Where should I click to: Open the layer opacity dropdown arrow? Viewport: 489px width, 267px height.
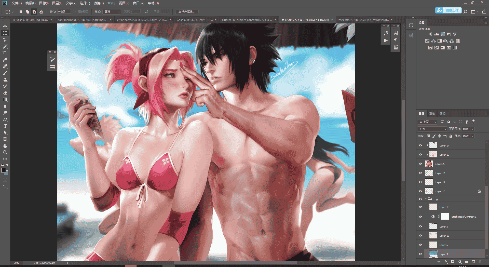472,129
